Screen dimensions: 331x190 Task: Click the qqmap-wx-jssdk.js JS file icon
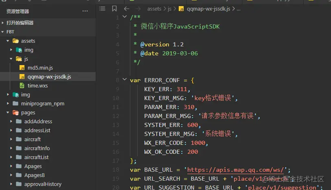22,77
